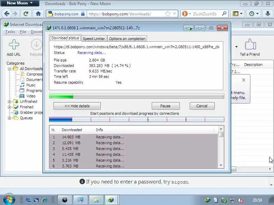Open the bookmarks menu toolbar button
The width and height of the screenshot is (274, 205).
coord(237,14)
